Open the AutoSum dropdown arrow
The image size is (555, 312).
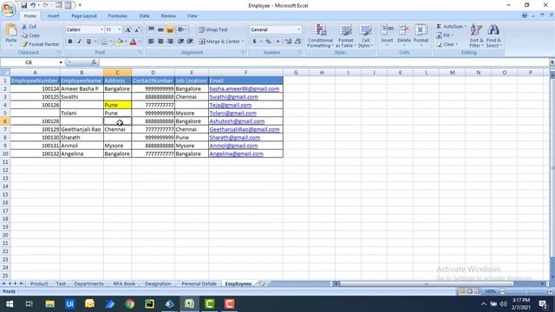pyautogui.click(x=466, y=27)
